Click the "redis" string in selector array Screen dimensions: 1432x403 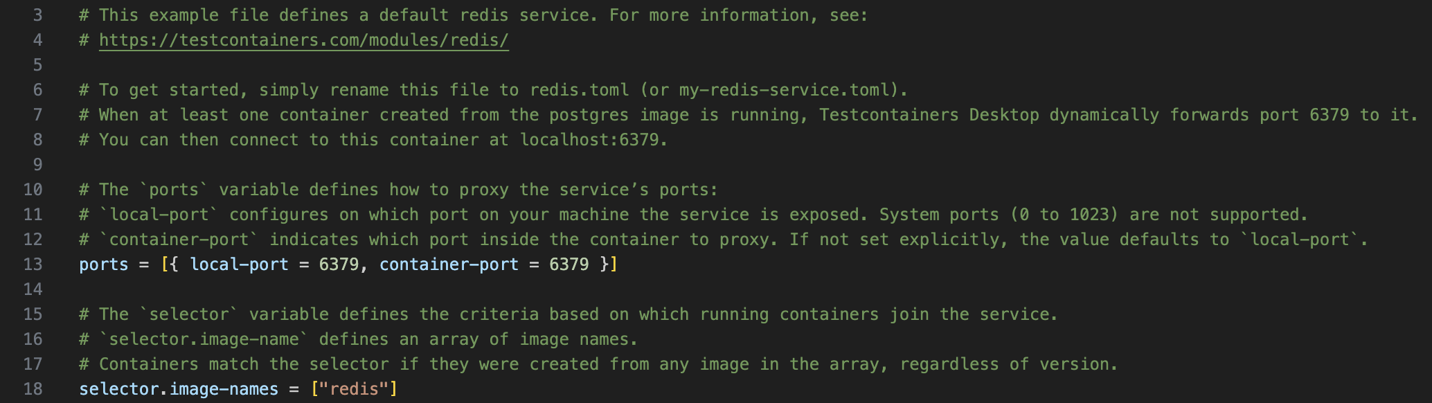[x=355, y=389]
